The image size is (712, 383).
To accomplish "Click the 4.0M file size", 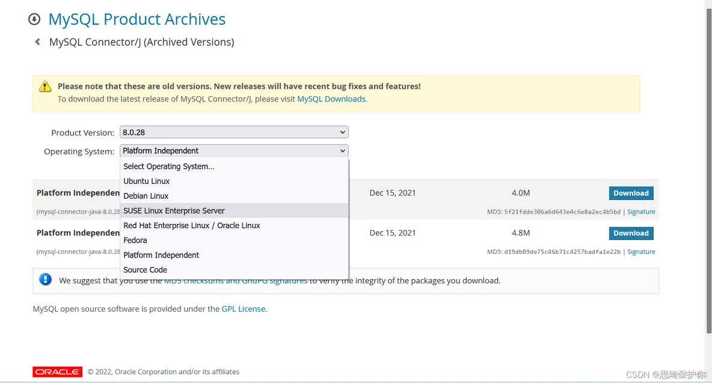I will (521, 193).
